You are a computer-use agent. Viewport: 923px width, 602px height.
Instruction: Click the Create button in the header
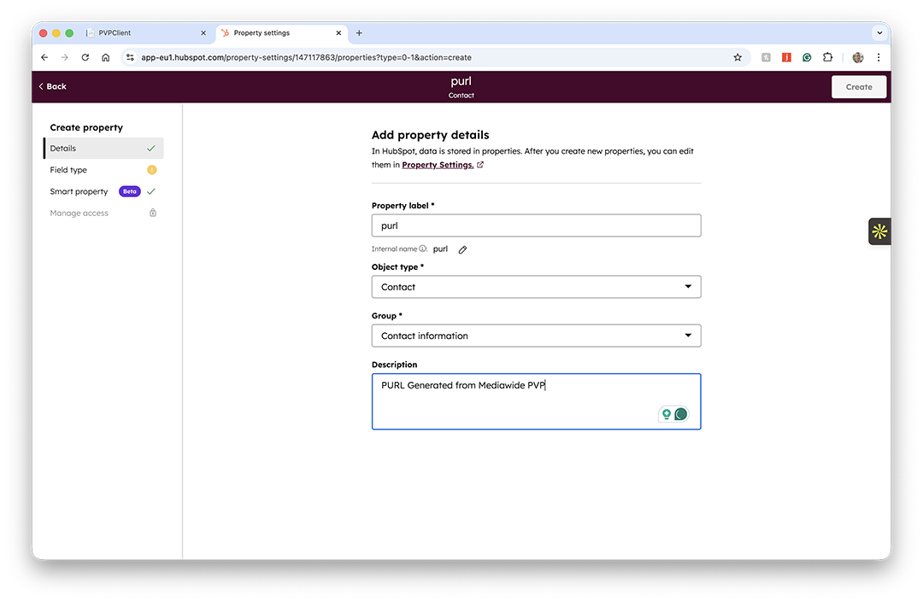coord(859,86)
